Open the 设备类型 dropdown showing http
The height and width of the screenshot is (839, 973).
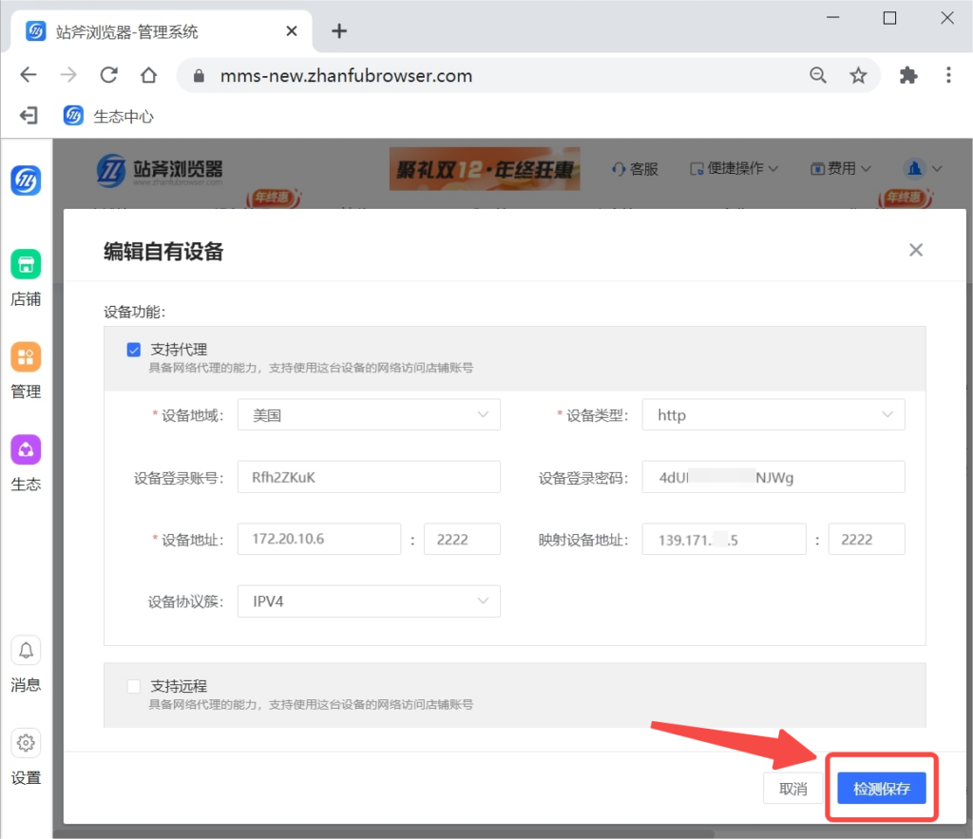773,414
